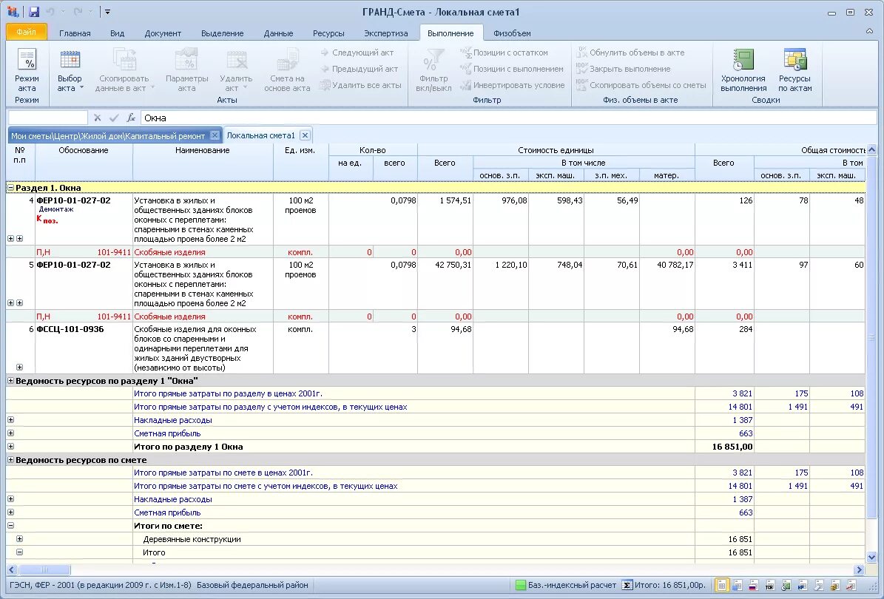Screen dimensions: 884x599
Task: Open the Экспертиза ribbon tab
Action: [386, 33]
